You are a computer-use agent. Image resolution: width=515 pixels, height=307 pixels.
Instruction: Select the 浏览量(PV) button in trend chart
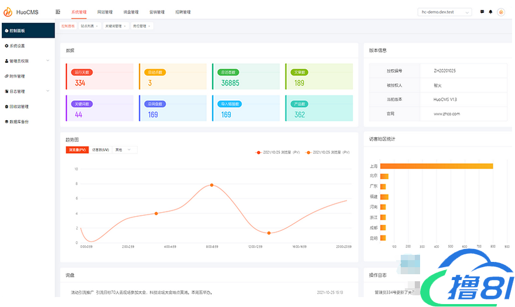77,150
